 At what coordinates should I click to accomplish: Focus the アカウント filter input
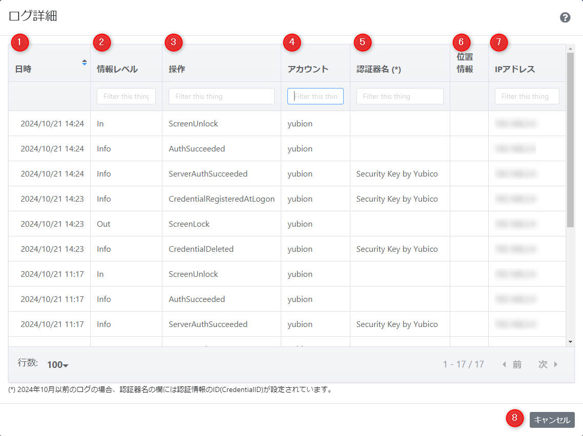click(x=315, y=96)
